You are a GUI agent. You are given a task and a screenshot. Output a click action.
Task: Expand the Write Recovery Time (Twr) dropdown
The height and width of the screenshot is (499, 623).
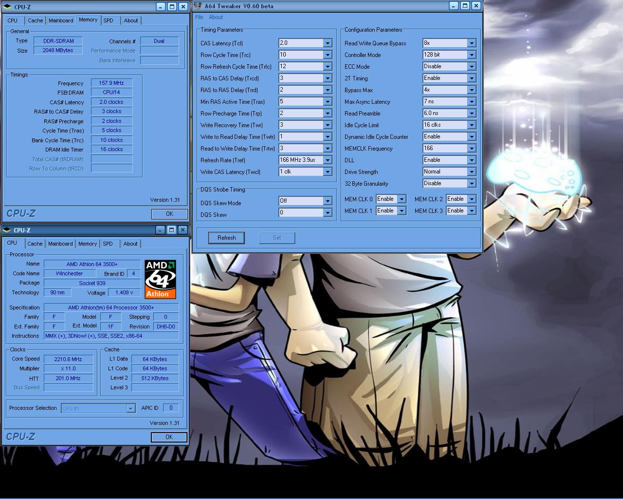(328, 125)
